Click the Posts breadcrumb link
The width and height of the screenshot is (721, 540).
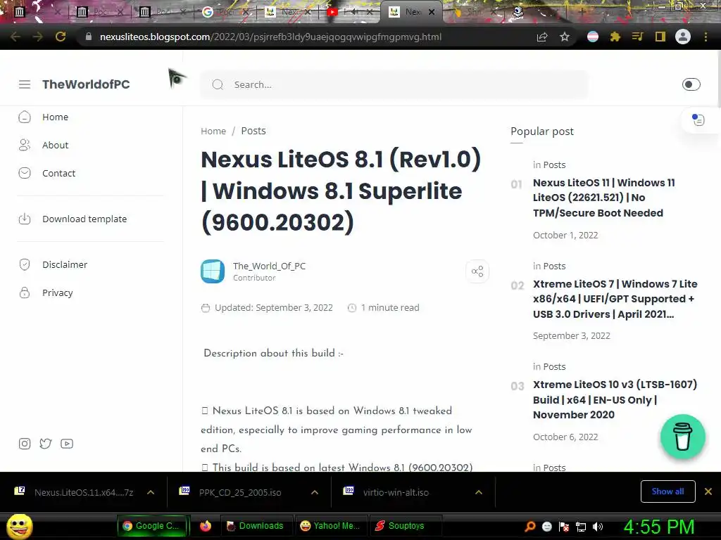pos(253,131)
